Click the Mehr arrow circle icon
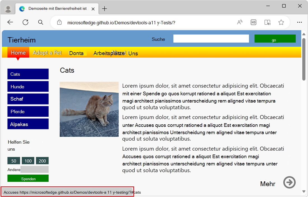 point(290,182)
